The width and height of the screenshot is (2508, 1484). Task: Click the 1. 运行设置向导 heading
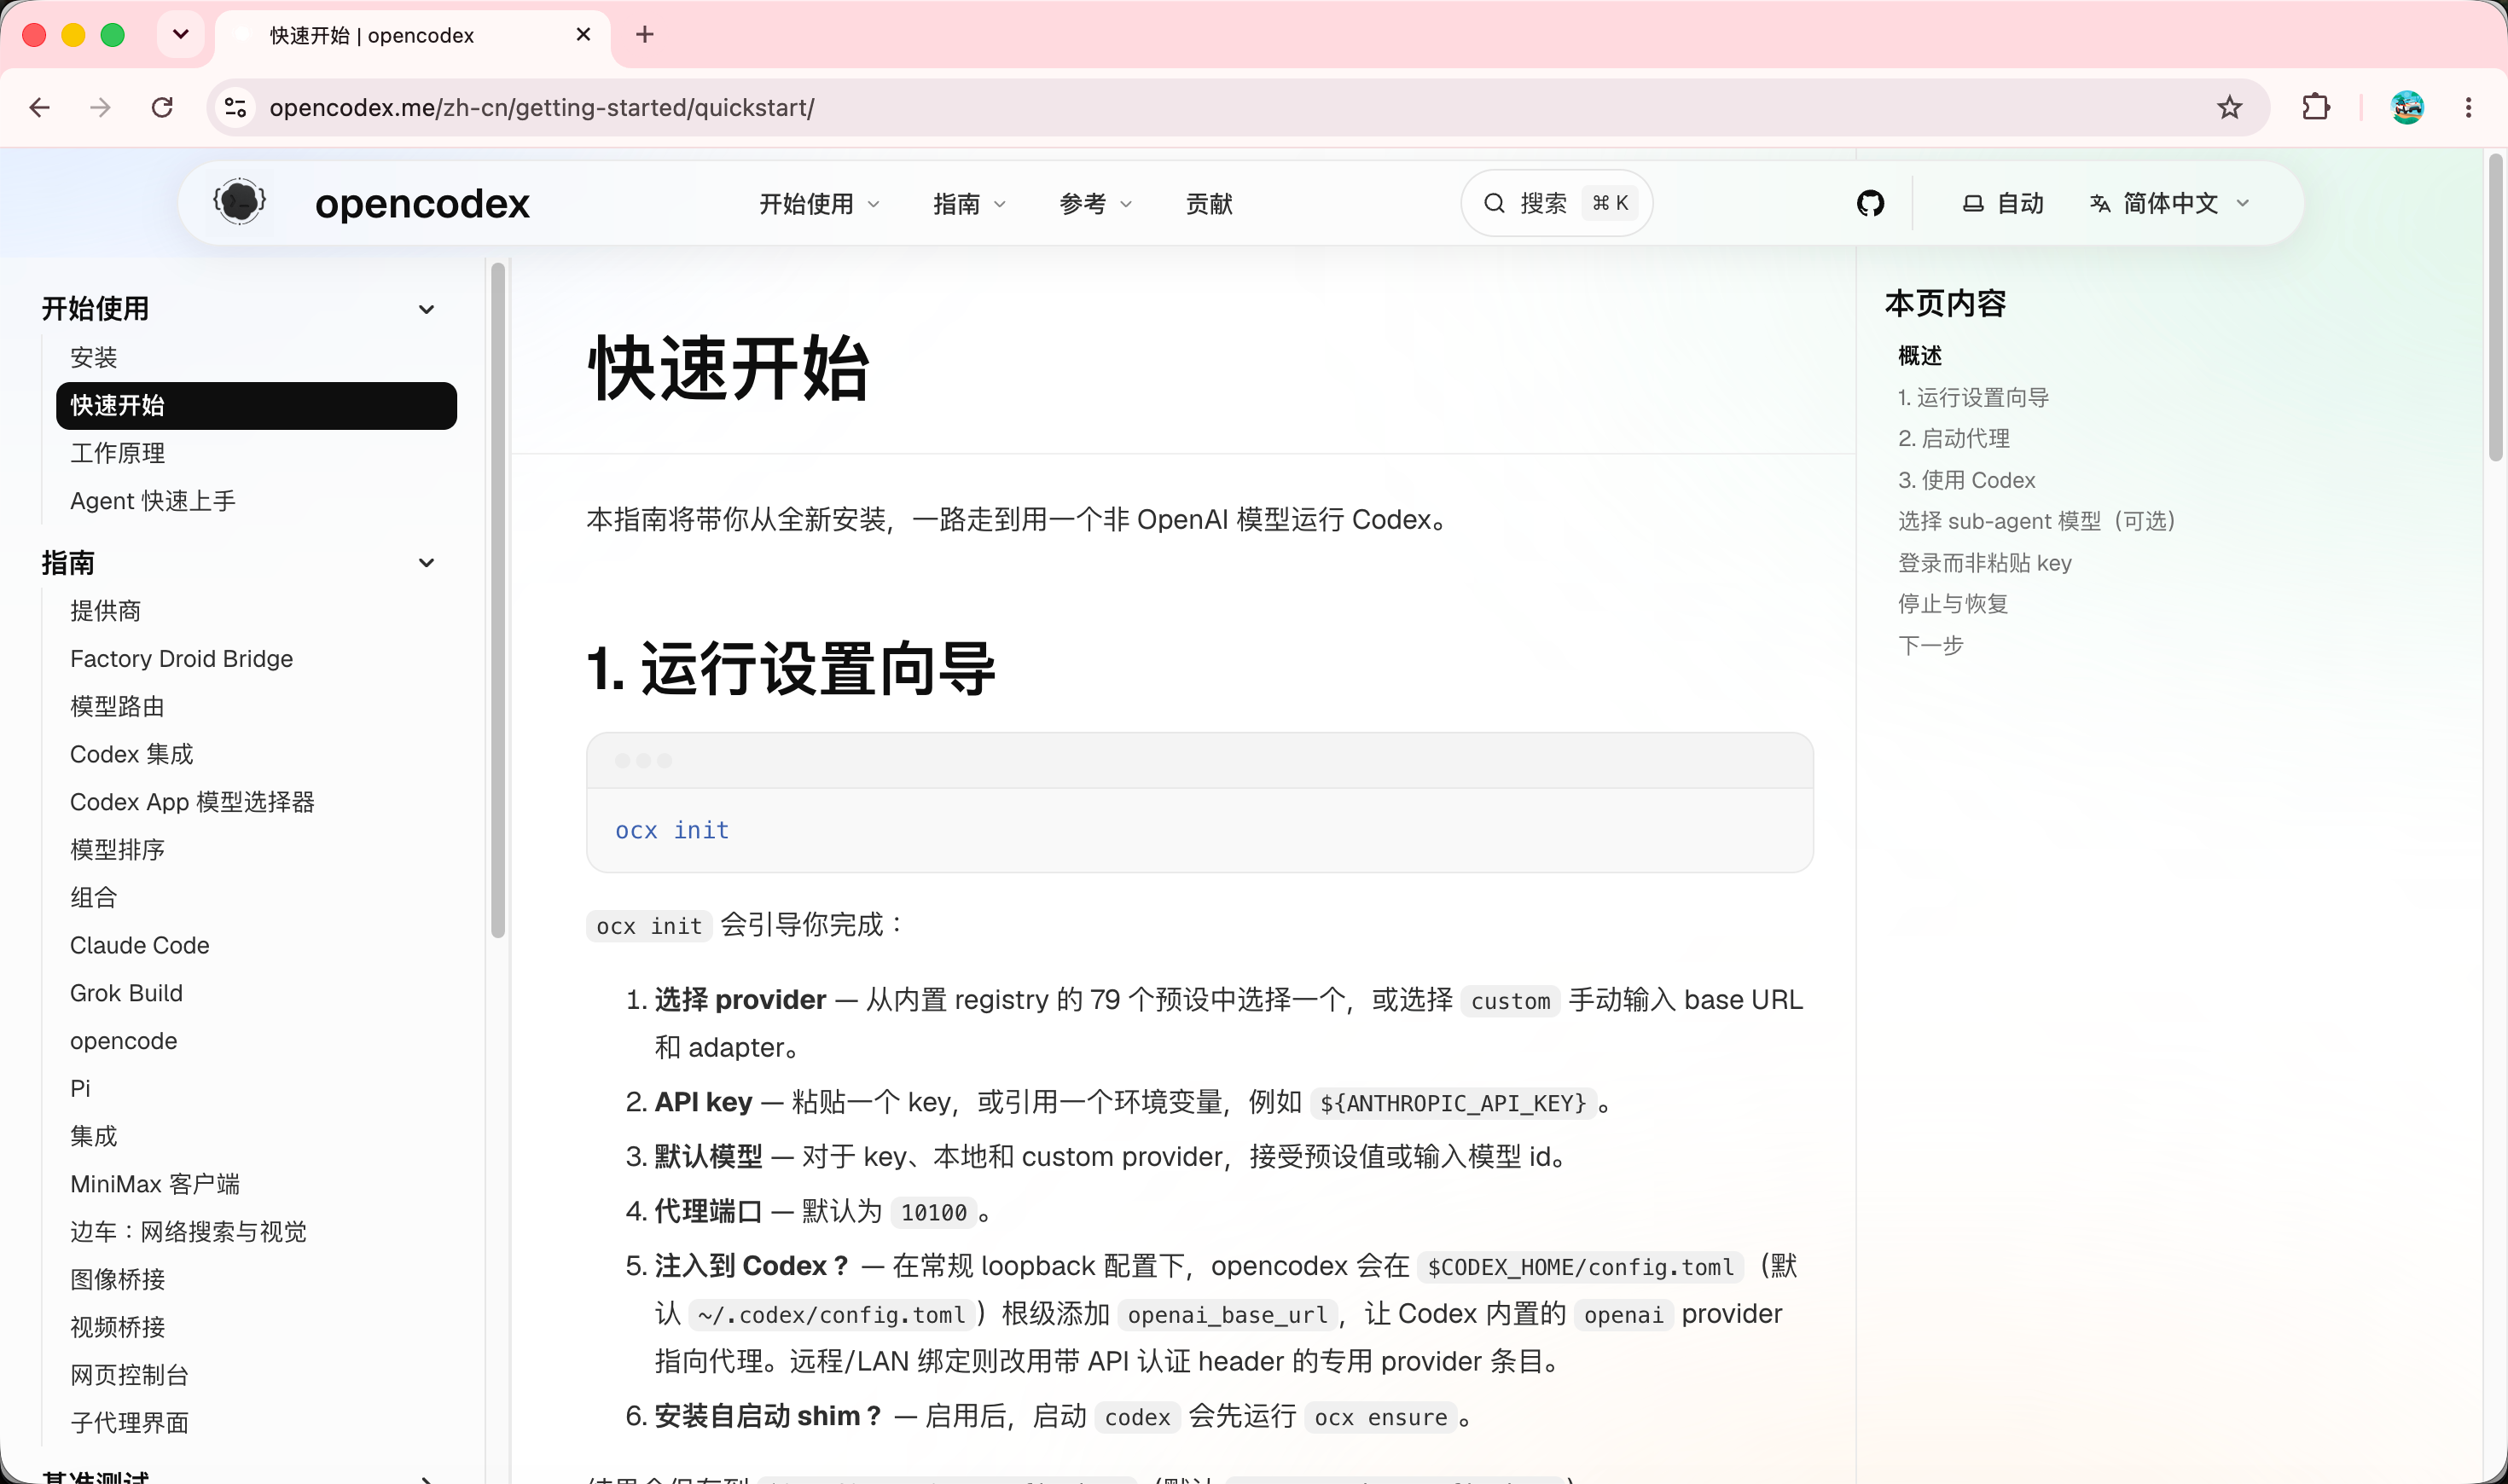click(791, 668)
